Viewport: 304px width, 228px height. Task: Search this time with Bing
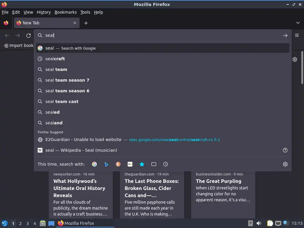tap(106, 164)
